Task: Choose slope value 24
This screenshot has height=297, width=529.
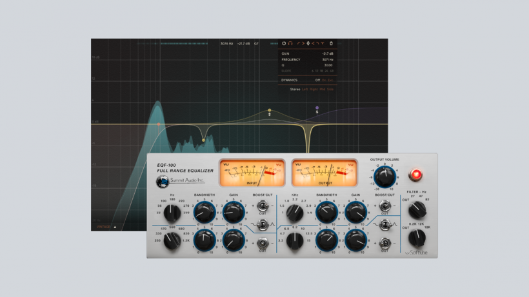Action: point(326,71)
